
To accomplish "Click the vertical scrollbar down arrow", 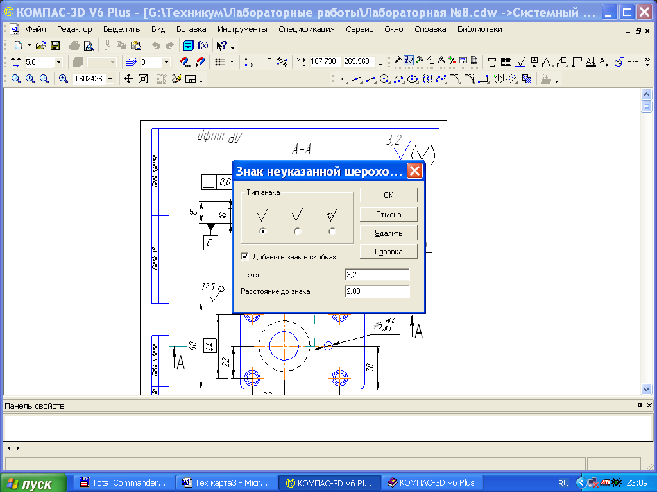I will pyautogui.click(x=645, y=389).
